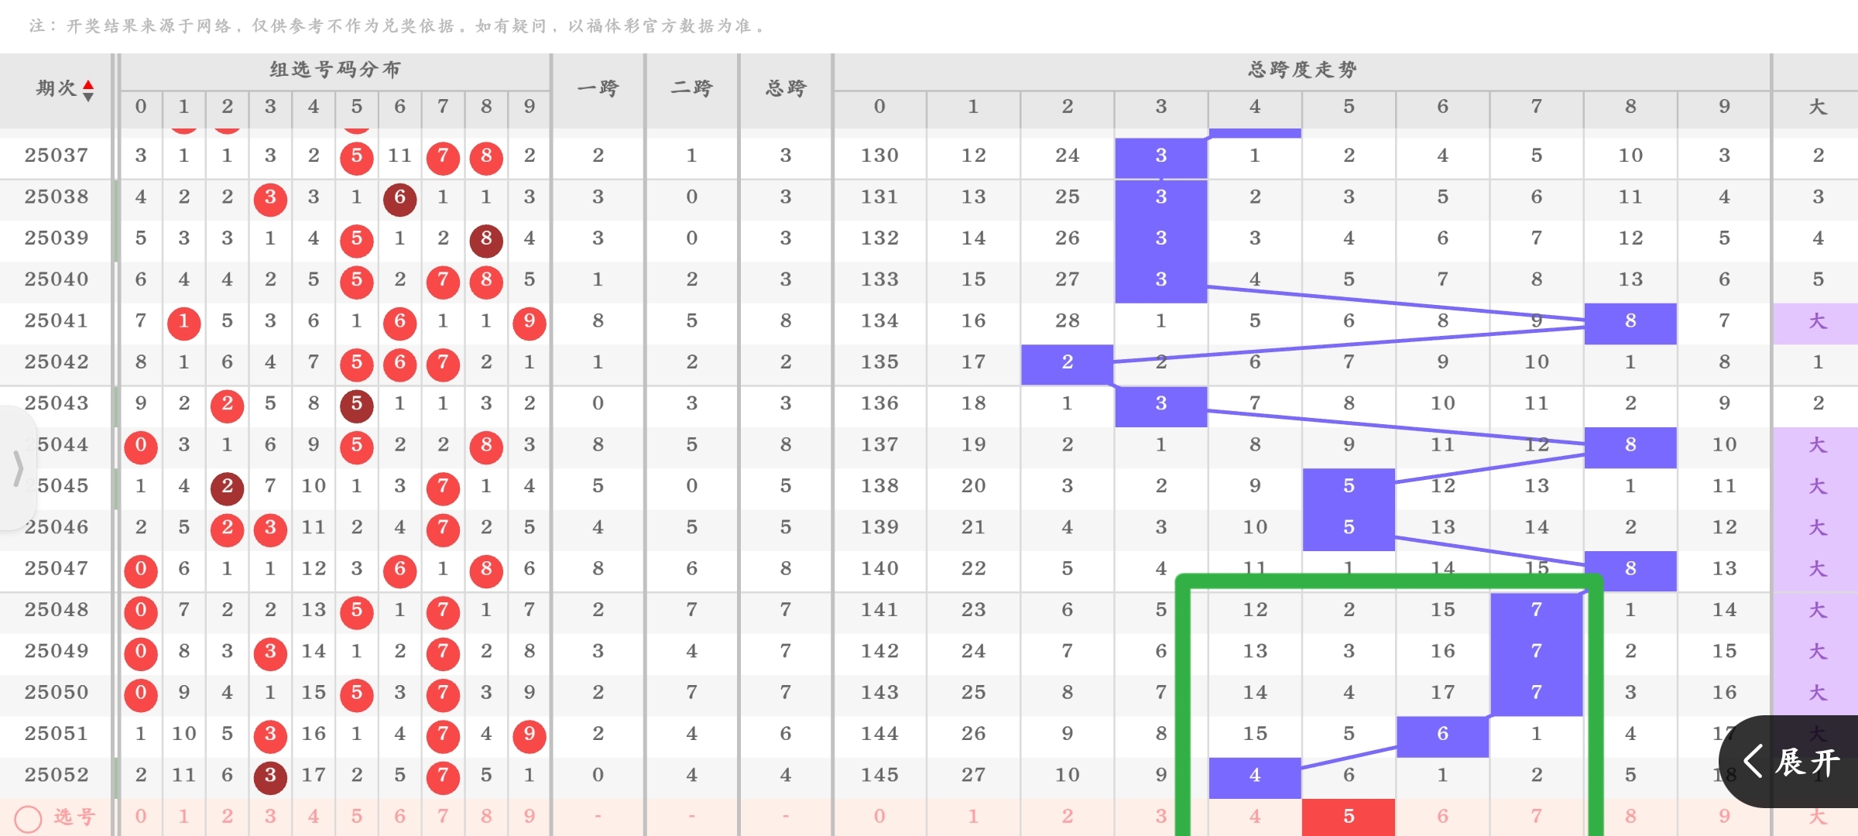The height and width of the screenshot is (836, 1858).
Task: Pick number 9 in 组选 选号 row
Action: [530, 816]
